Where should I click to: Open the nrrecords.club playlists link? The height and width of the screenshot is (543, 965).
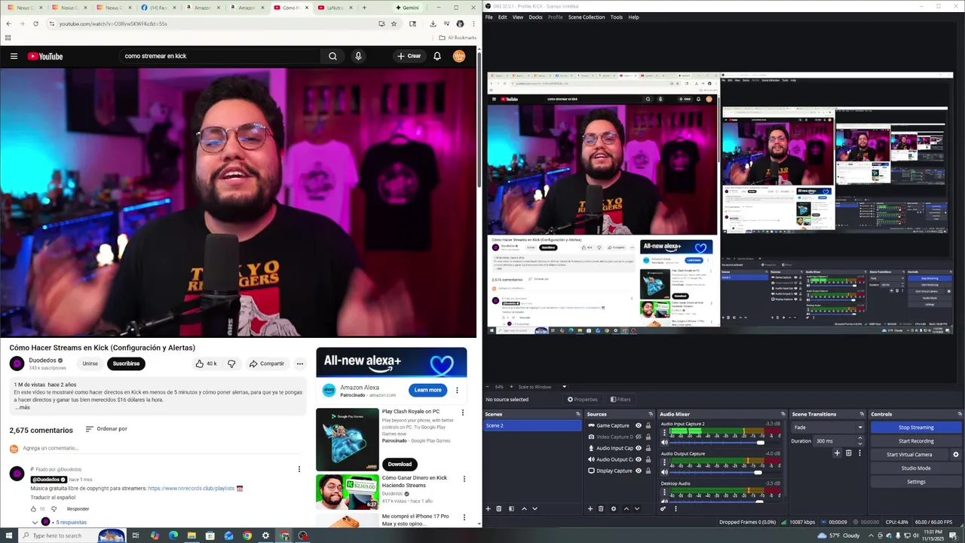(191, 489)
